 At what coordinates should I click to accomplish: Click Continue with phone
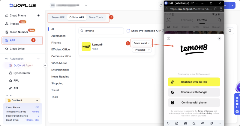pos(194,103)
